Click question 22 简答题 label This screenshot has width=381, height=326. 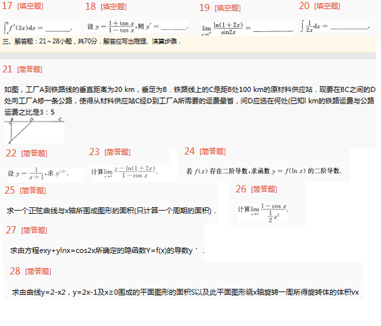pos(34,153)
